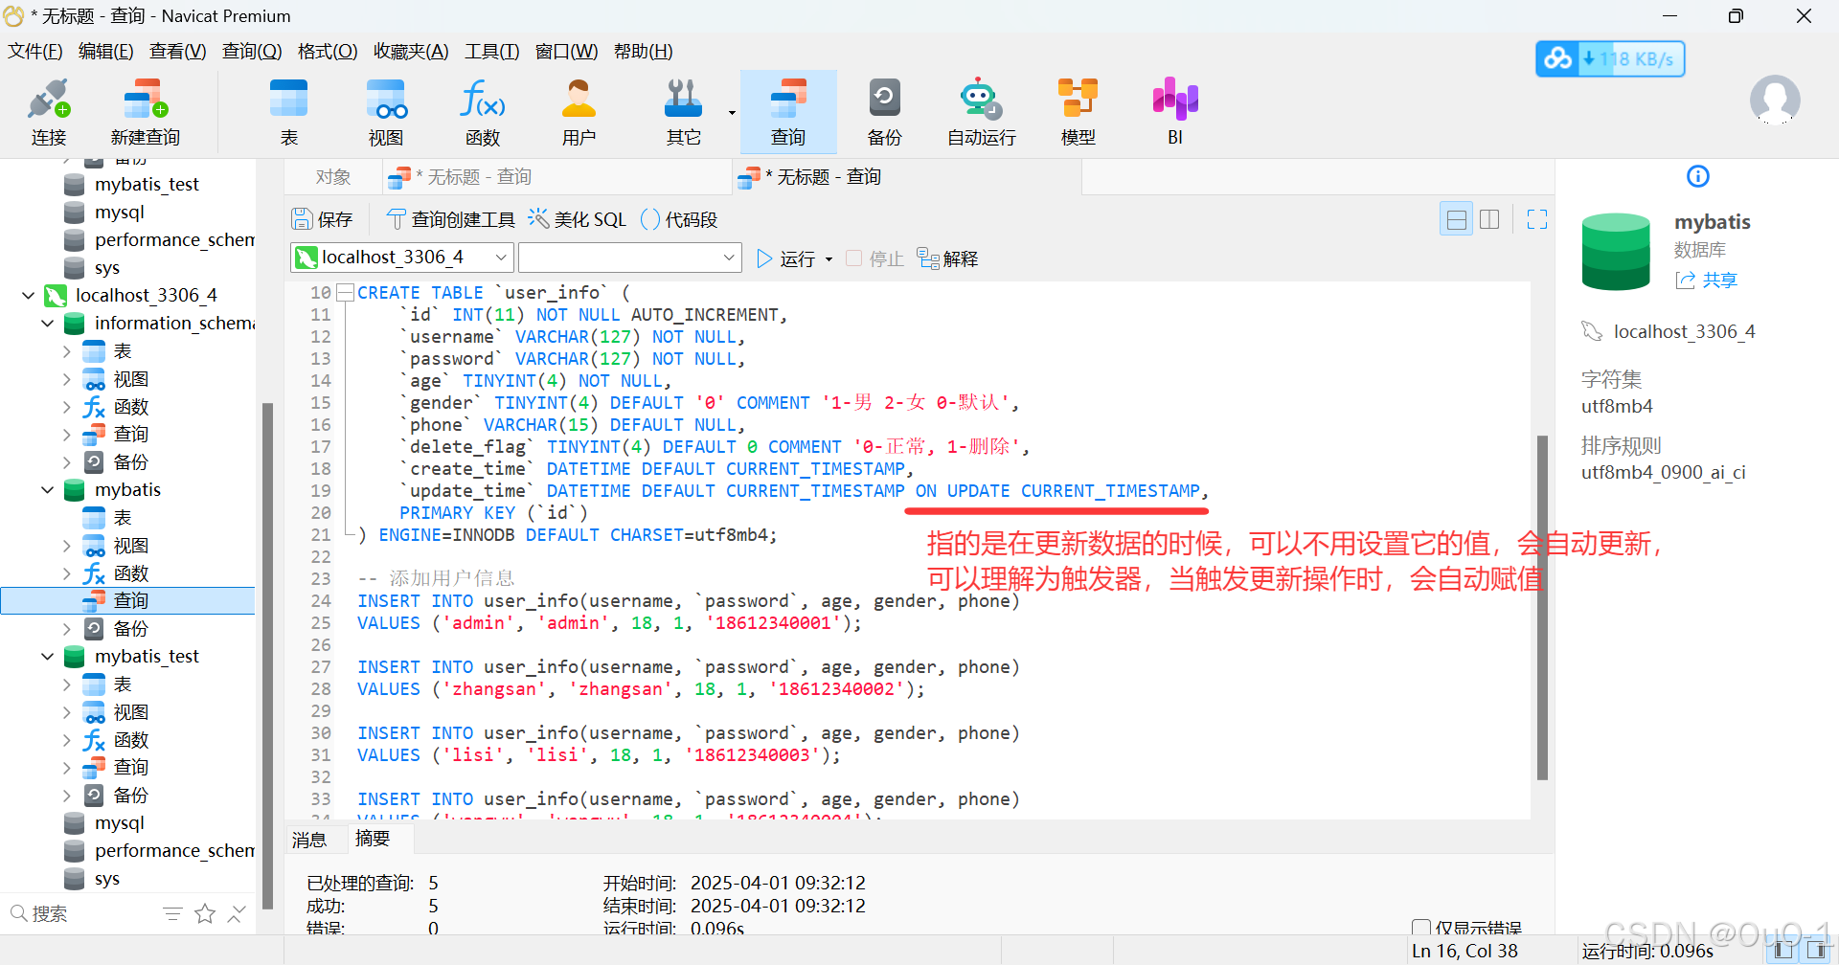
Task: Toggle left panel visibility in status bar
Action: (1782, 950)
